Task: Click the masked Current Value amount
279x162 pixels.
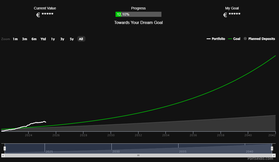Action: (45, 15)
